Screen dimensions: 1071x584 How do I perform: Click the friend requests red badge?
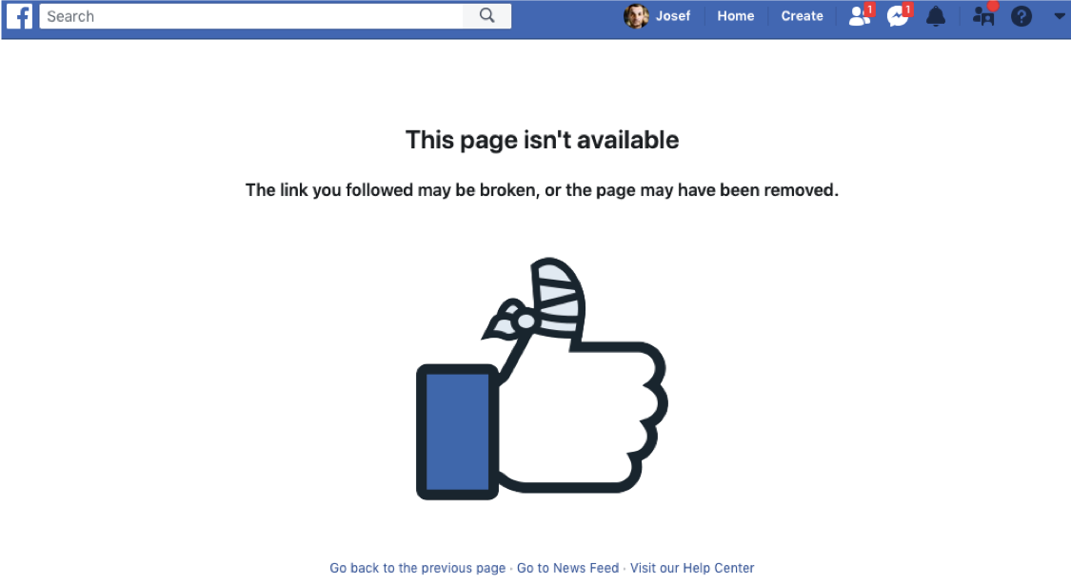tap(869, 10)
